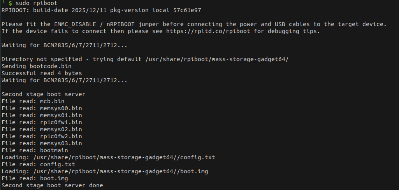The height and width of the screenshot is (190, 399).
Task: Click the 'EMMC_DISABLE / nRPIBOOT' jumper text
Action: point(95,24)
